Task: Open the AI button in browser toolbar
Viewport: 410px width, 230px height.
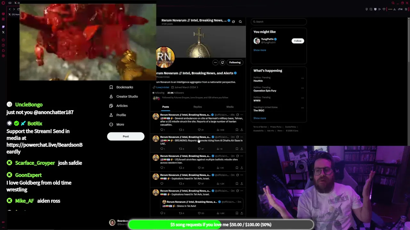Action: (x=400, y=9)
